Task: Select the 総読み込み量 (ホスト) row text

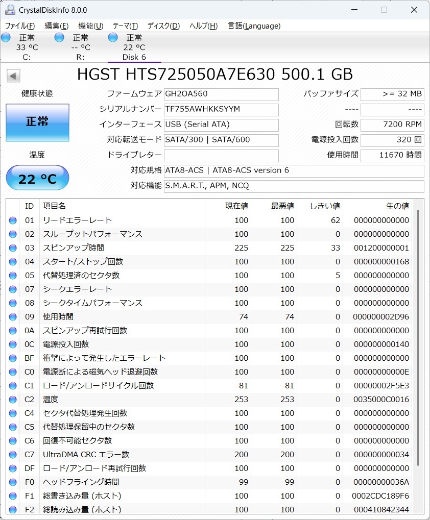Action: click(82, 510)
